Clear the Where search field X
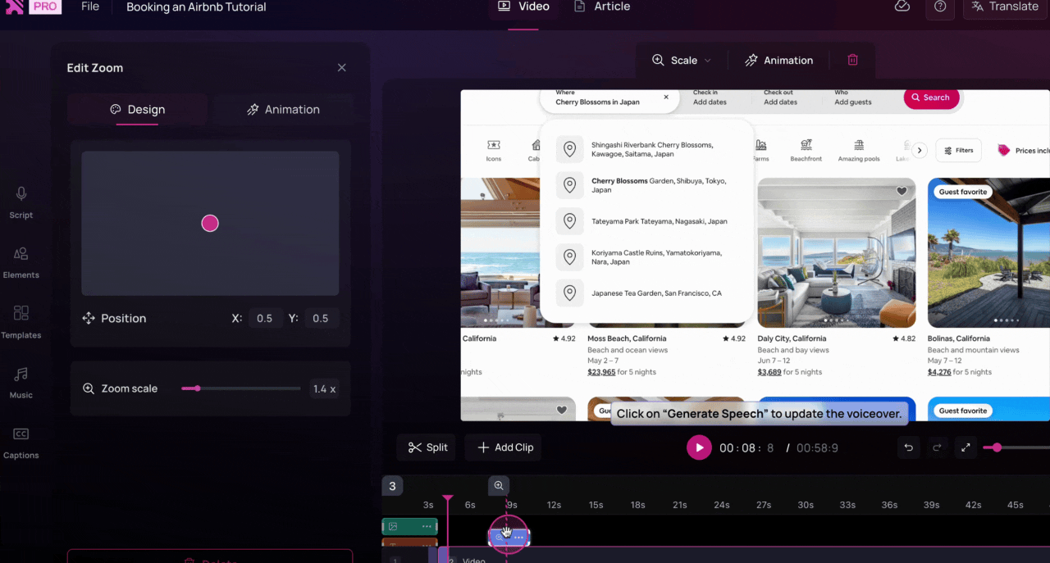The height and width of the screenshot is (563, 1050). click(x=666, y=97)
